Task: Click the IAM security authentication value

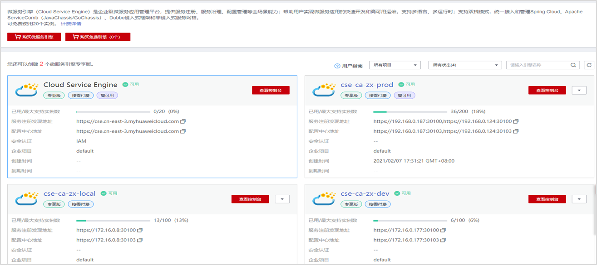Action: coord(81,141)
